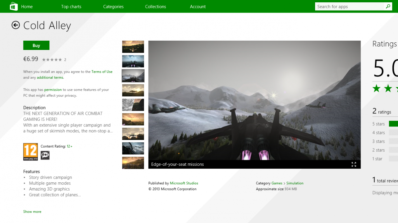This screenshot has width=398, height=223.
Task: Select the first screenshot thumbnail
Action: [x=133, y=47]
